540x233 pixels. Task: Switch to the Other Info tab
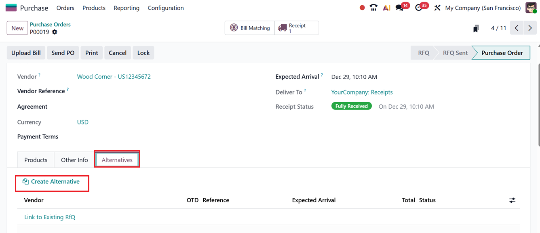[74, 160]
